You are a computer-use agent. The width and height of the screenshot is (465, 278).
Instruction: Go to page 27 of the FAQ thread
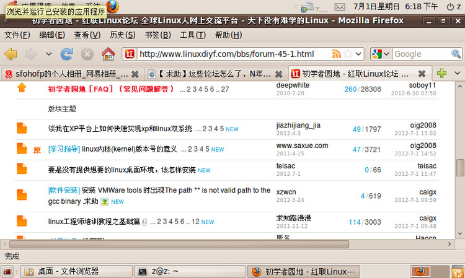(x=225, y=89)
